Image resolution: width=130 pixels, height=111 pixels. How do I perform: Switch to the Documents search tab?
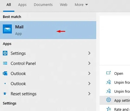(43, 5)
